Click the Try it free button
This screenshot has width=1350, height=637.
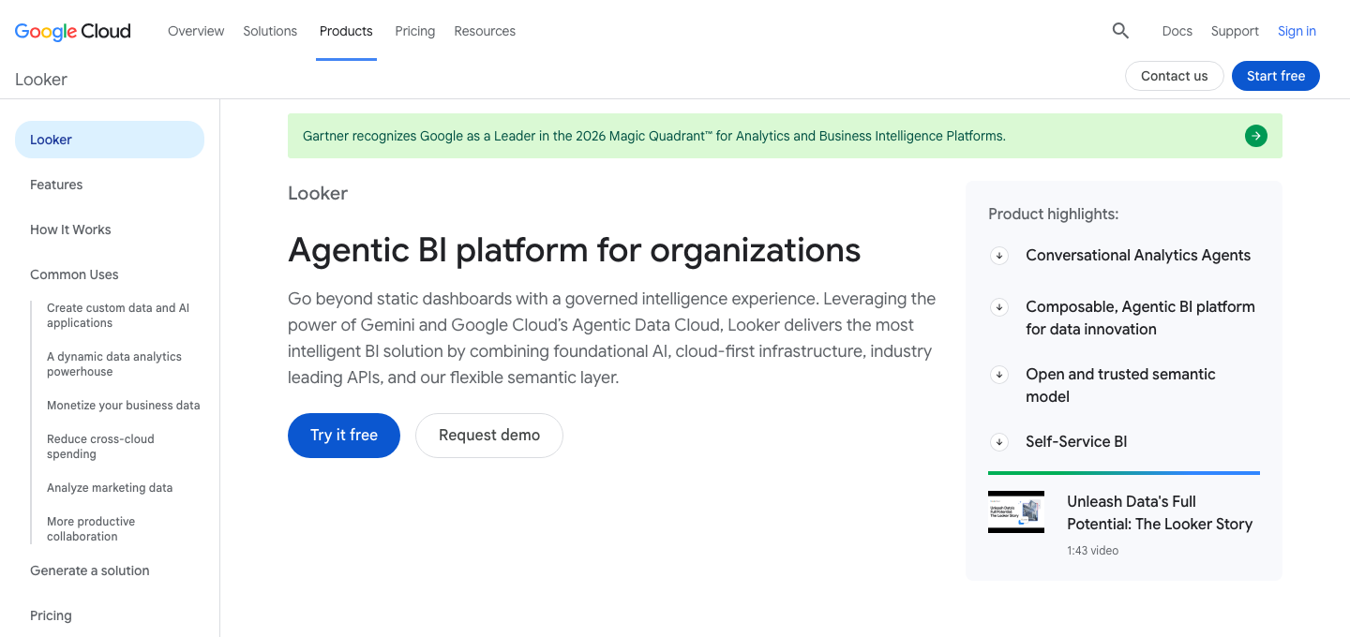(344, 436)
